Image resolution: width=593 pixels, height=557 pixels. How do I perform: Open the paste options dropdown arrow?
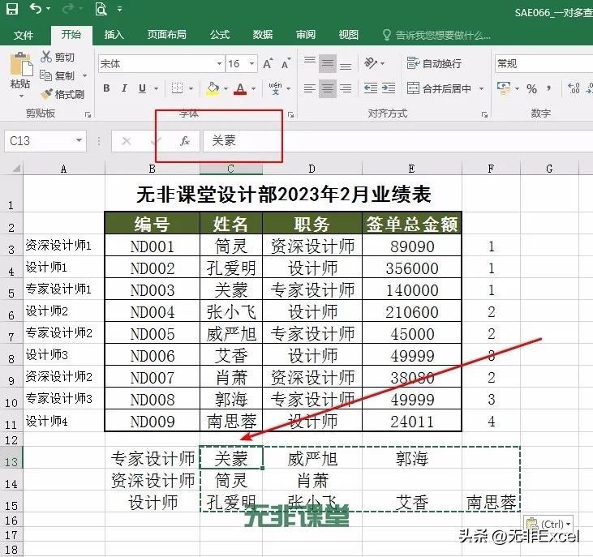21,96
